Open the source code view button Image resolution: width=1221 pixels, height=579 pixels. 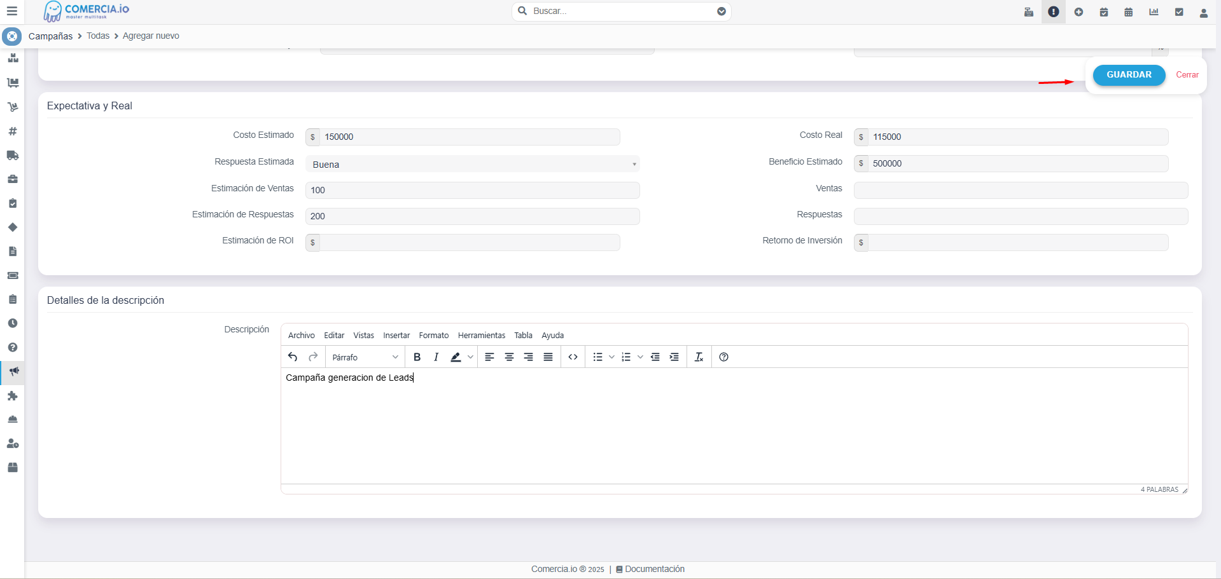[x=573, y=357]
